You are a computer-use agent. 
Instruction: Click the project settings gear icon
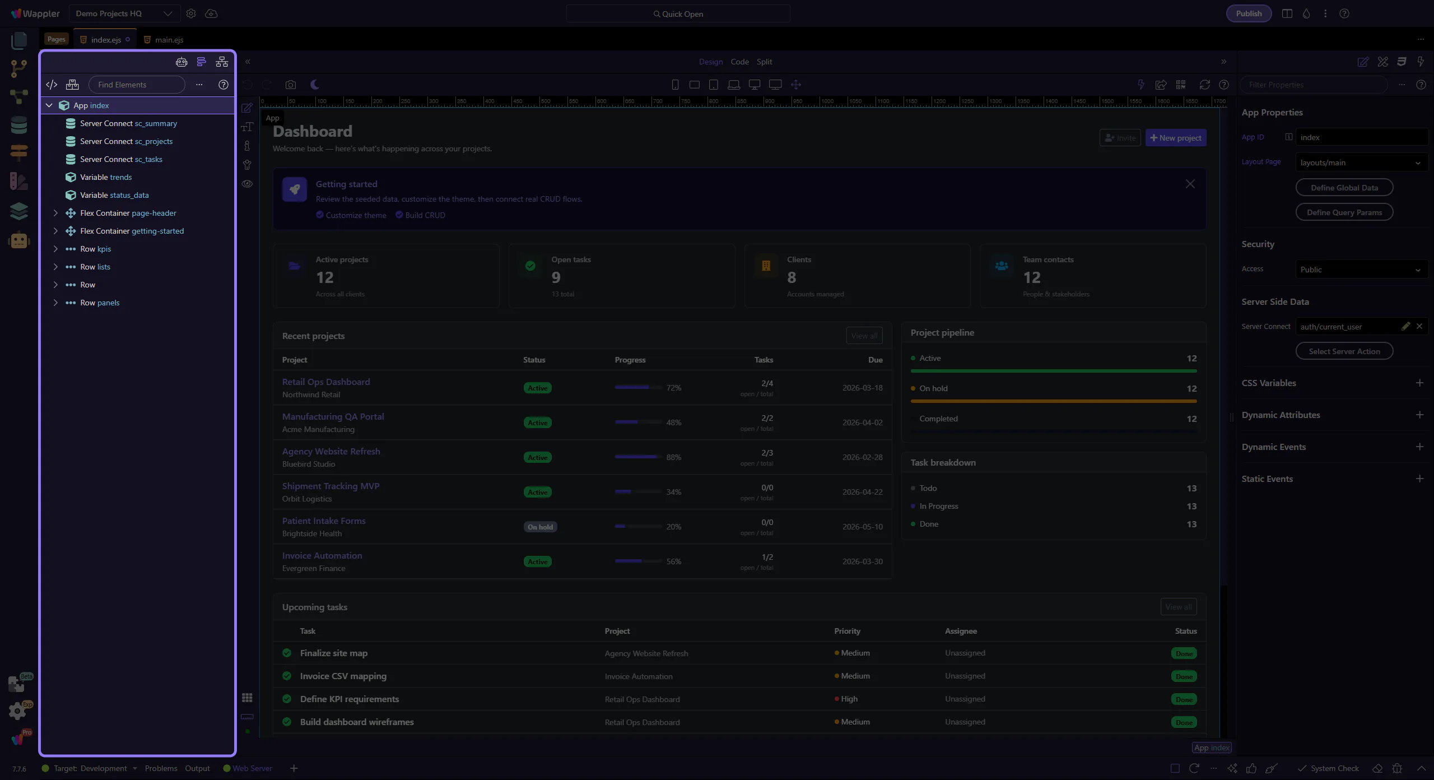click(191, 13)
